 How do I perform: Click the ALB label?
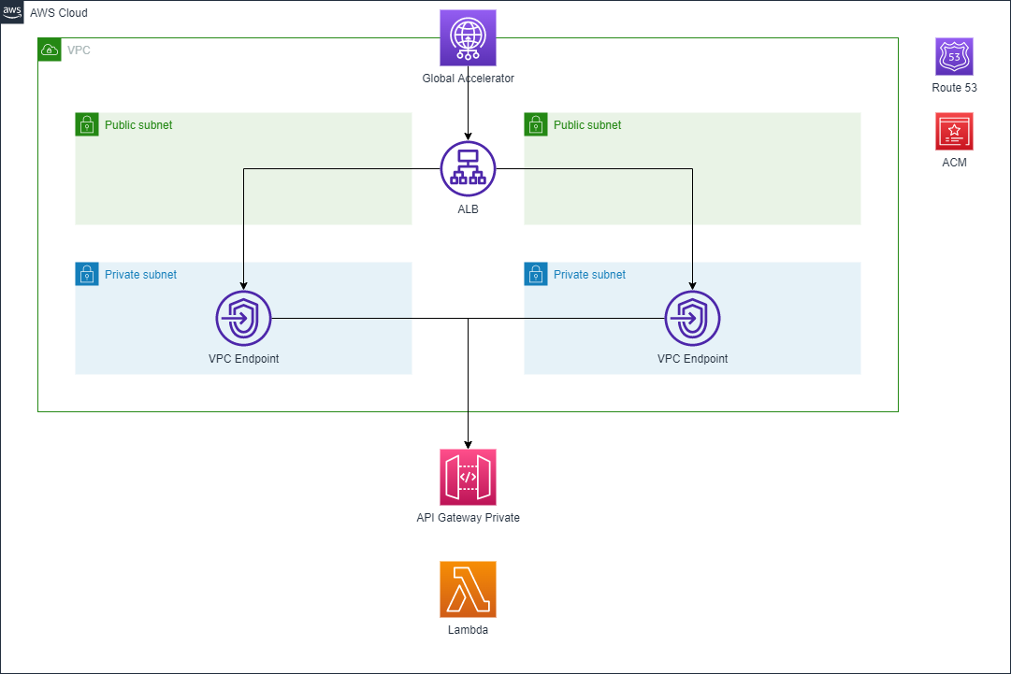[468, 209]
